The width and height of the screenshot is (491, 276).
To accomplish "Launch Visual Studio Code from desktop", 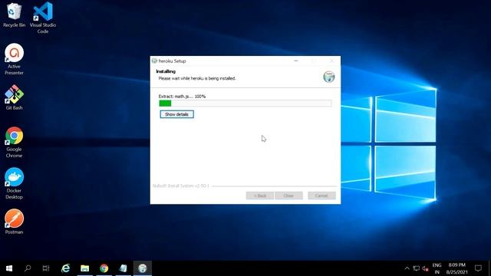I will (43, 17).
